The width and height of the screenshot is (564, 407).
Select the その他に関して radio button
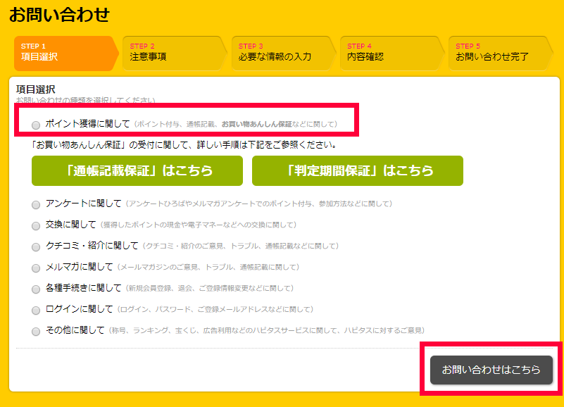pyautogui.click(x=36, y=332)
